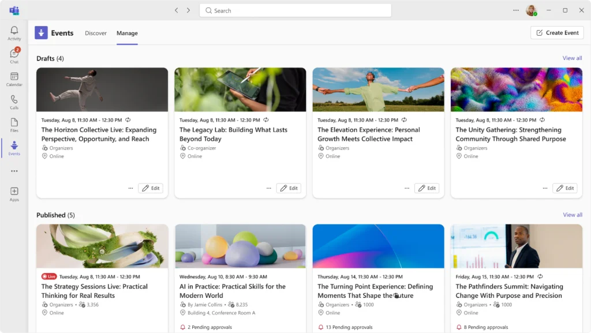
Task: Open more options on Elevation Experience draft
Action: (407, 188)
